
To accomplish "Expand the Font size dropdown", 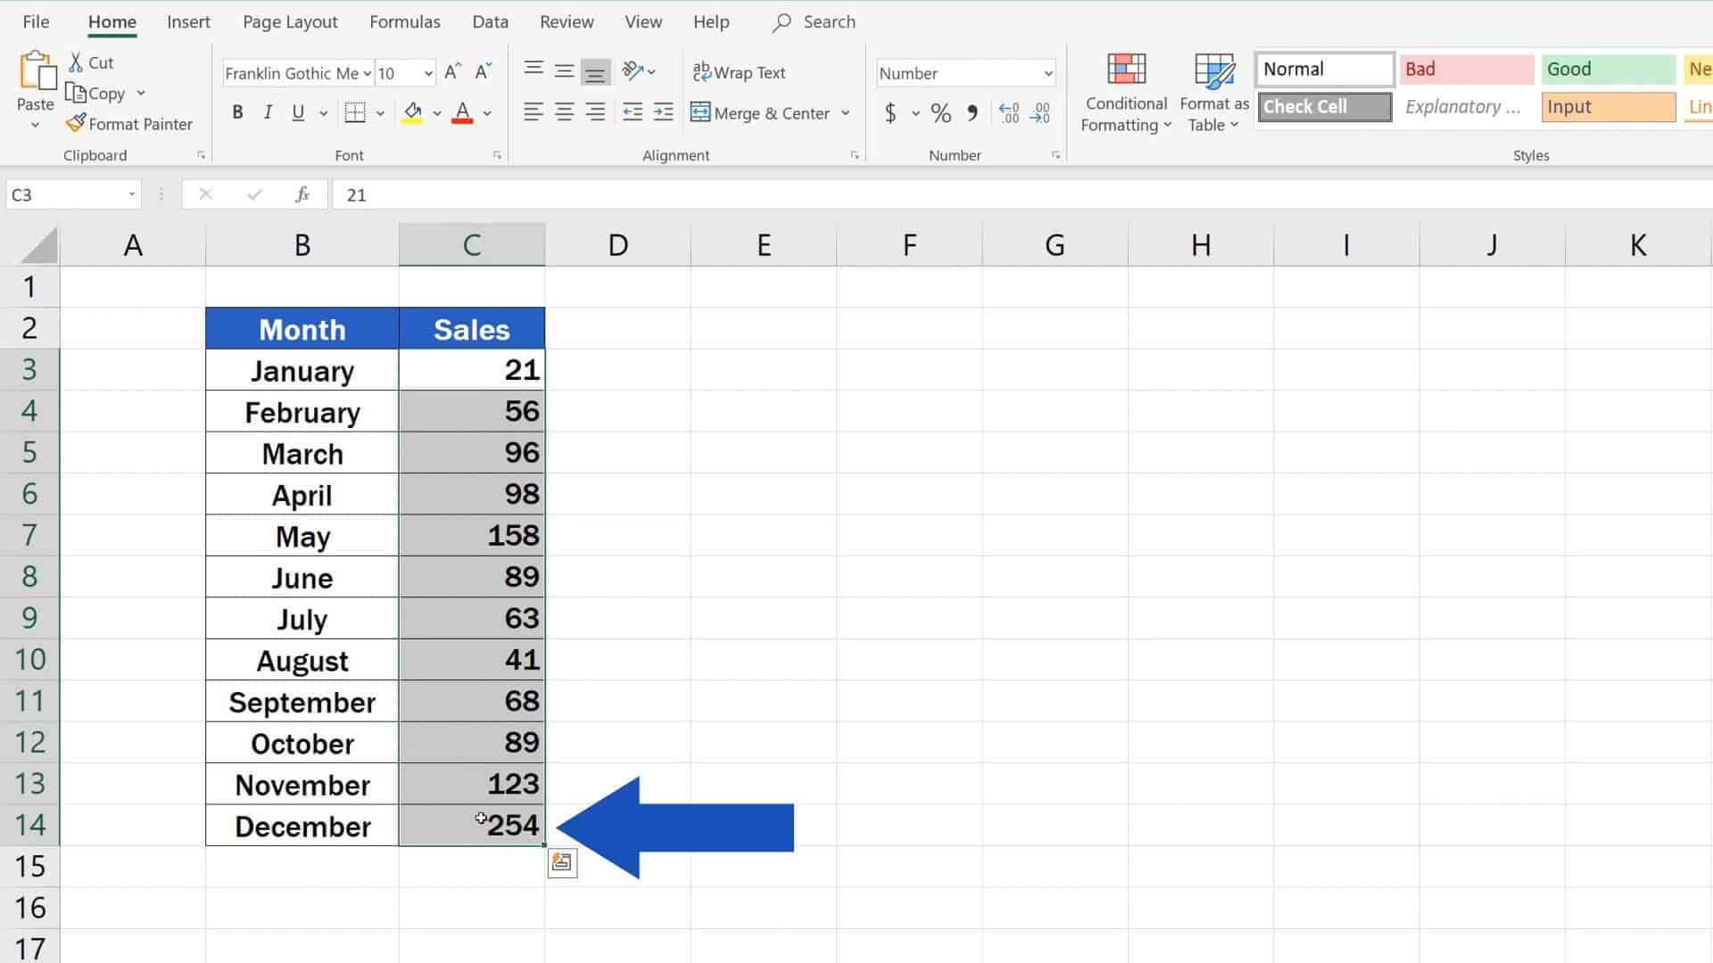I will click(427, 73).
